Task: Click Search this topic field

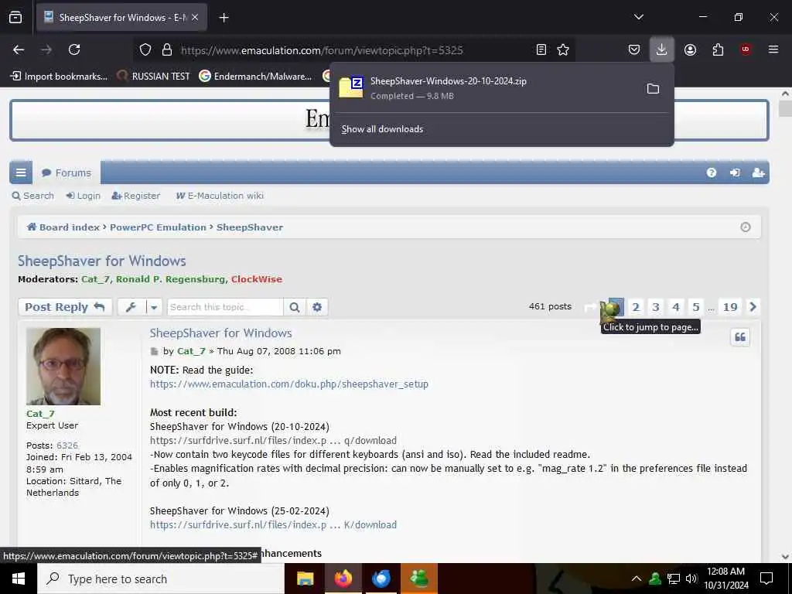Action: [225, 307]
